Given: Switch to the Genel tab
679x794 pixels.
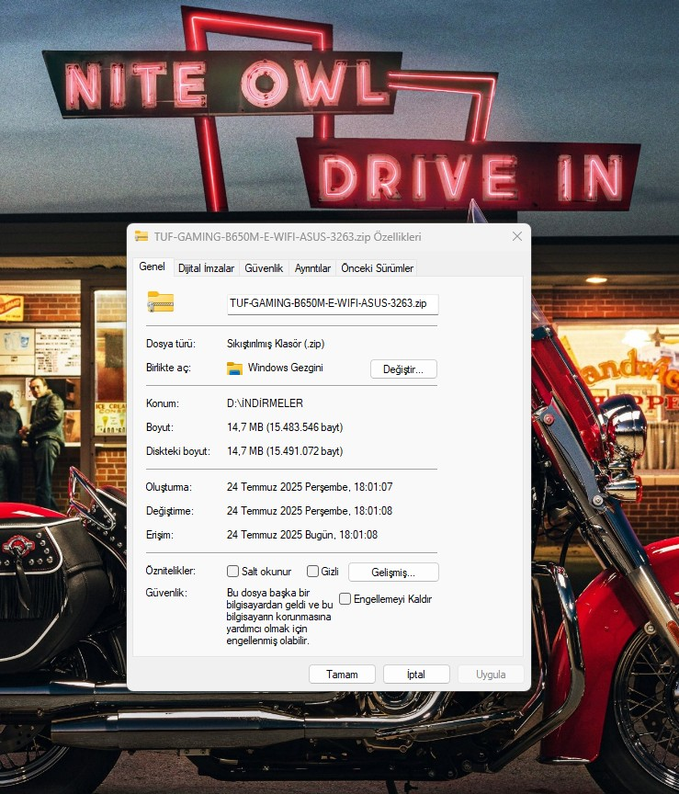Looking at the screenshot, I should pos(152,267).
